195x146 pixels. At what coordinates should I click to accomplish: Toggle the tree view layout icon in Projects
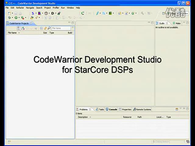(x=19, y=28)
